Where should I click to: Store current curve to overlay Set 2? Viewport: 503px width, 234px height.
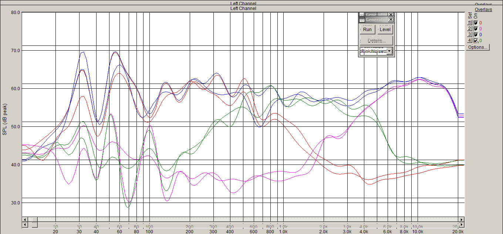pyautogui.click(x=470, y=29)
